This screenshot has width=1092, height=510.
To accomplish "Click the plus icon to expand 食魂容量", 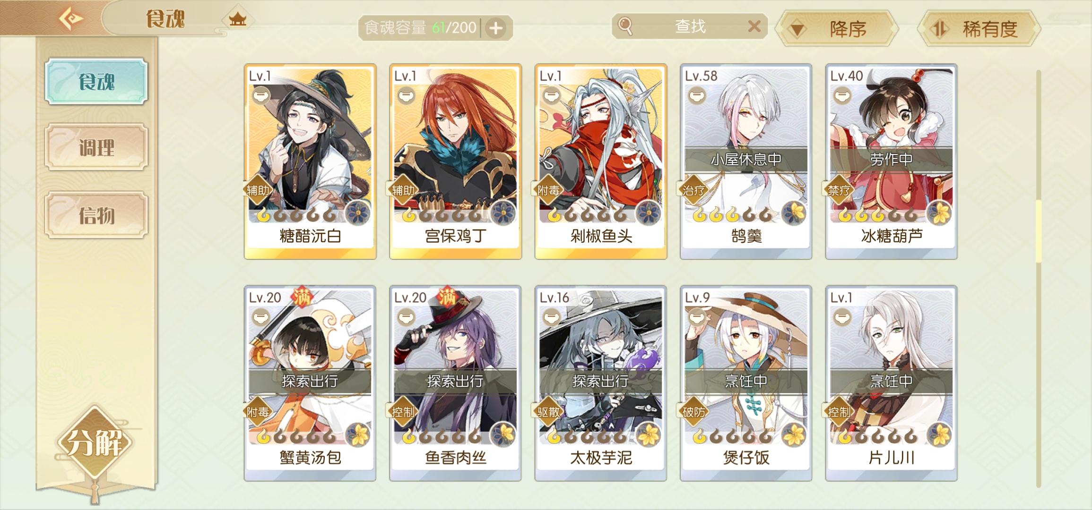I will click(x=496, y=28).
